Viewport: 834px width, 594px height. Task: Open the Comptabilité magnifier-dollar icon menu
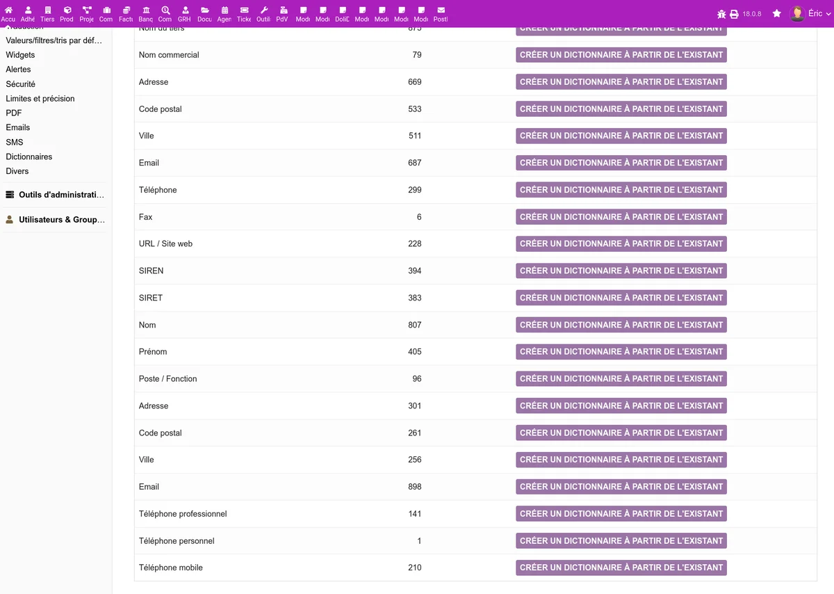tap(165, 10)
